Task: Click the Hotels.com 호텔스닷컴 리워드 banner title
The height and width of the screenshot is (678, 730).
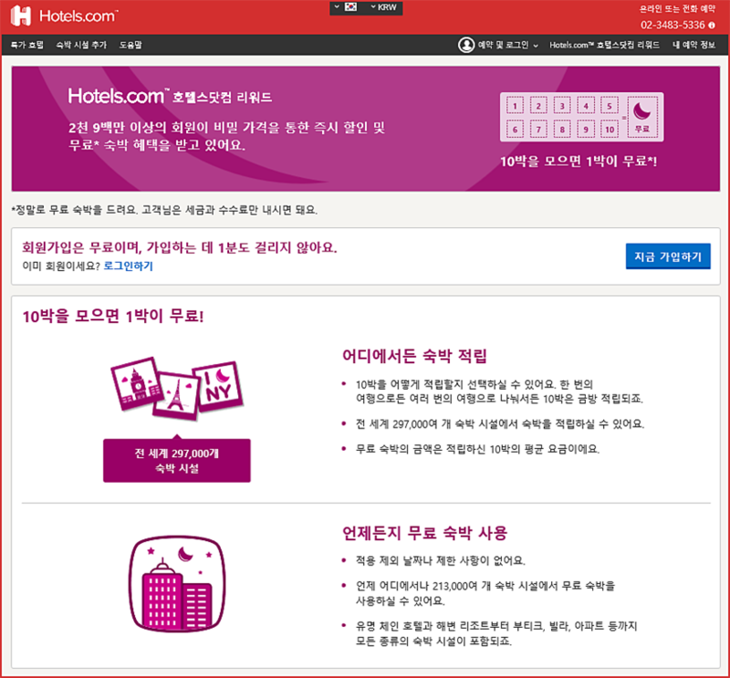Action: tap(170, 96)
